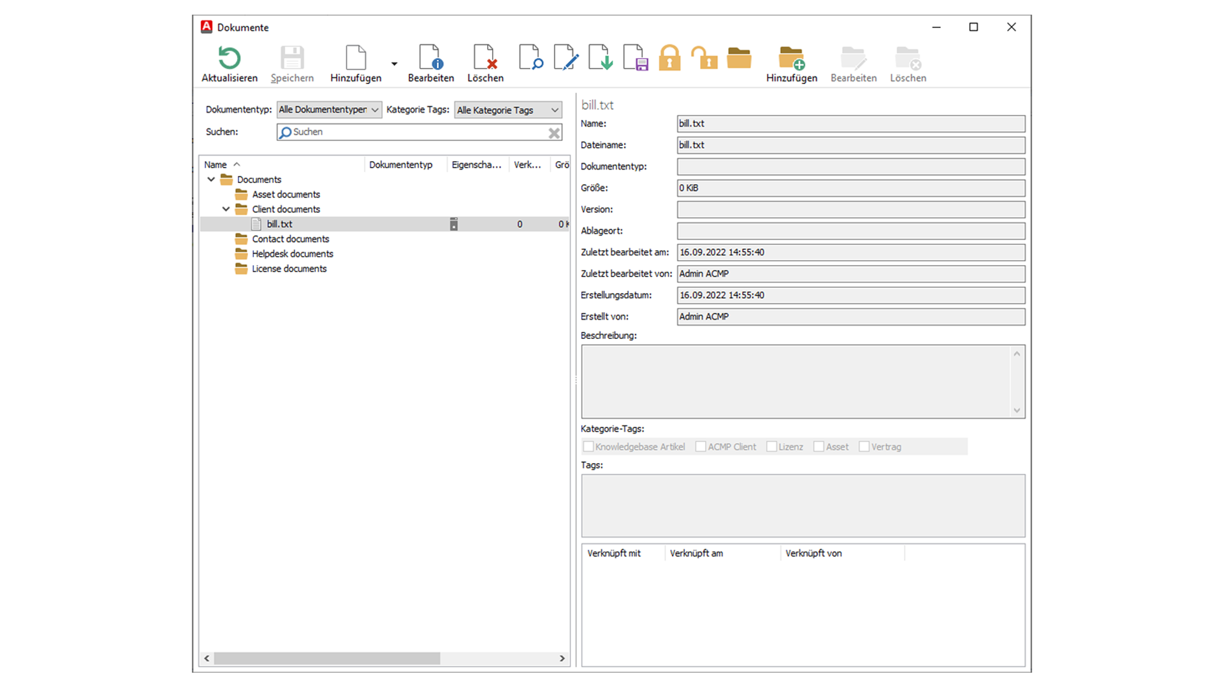Click the folder Hinzufügen icon
Image resolution: width=1224 pixels, height=688 pixels.
[x=792, y=58]
